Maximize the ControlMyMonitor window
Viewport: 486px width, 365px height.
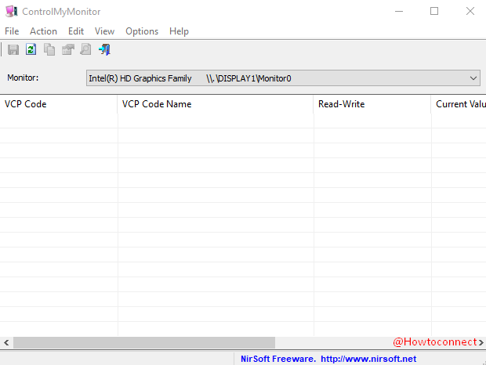click(x=434, y=12)
